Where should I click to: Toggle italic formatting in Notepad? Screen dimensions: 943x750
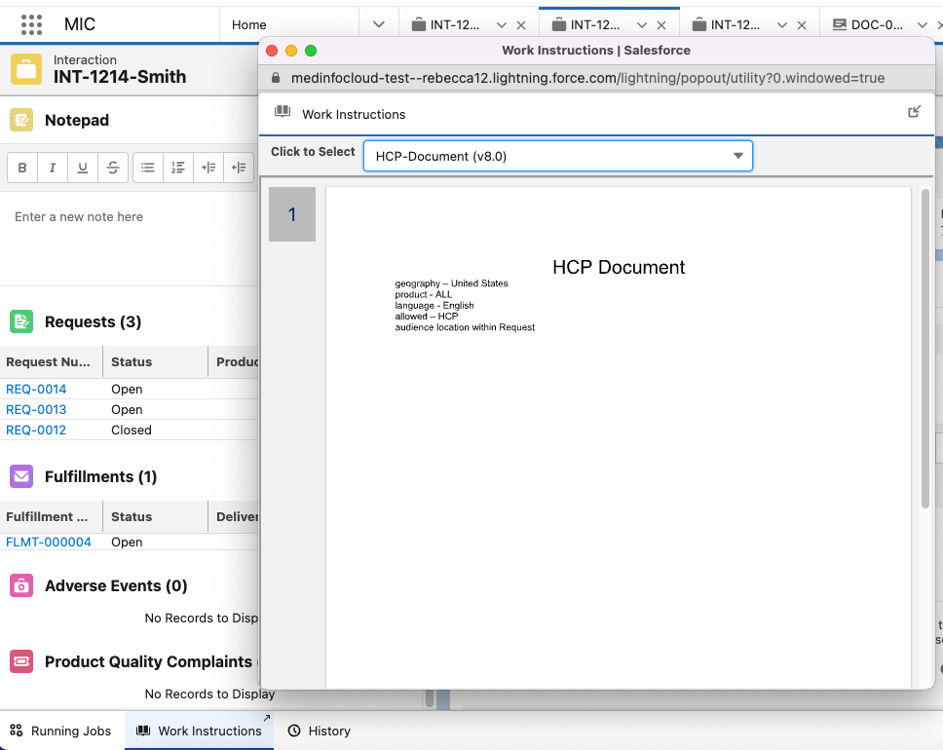[53, 168]
